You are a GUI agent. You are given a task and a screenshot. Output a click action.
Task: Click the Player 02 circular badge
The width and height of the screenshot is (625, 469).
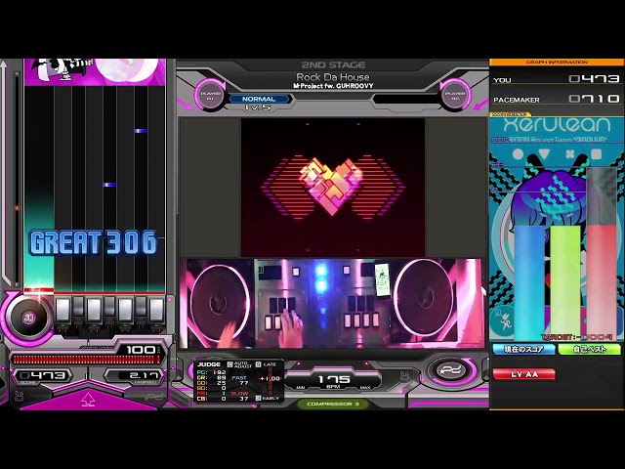(455, 96)
